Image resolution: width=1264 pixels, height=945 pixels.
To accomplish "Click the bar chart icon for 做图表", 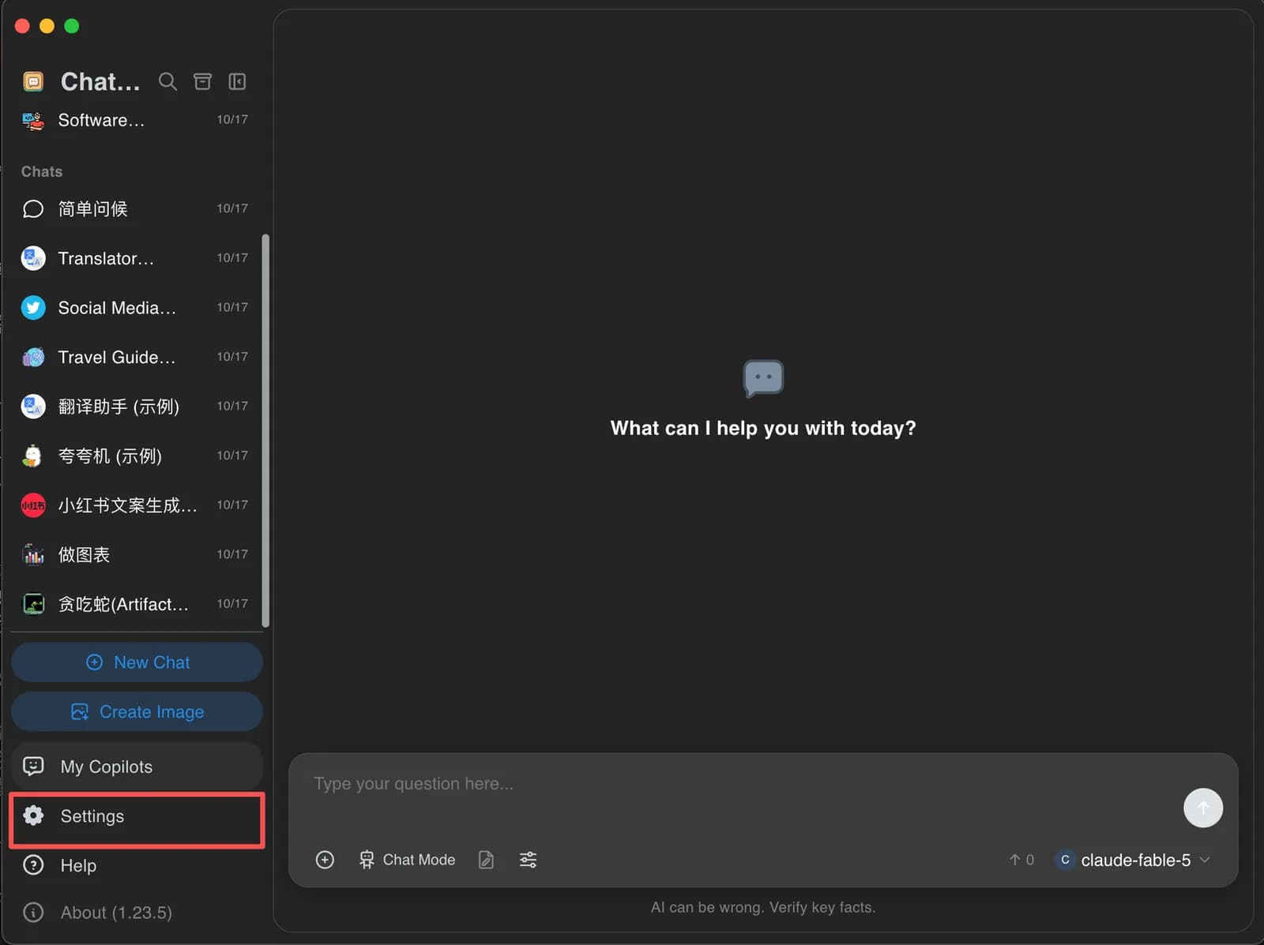I will [x=33, y=555].
